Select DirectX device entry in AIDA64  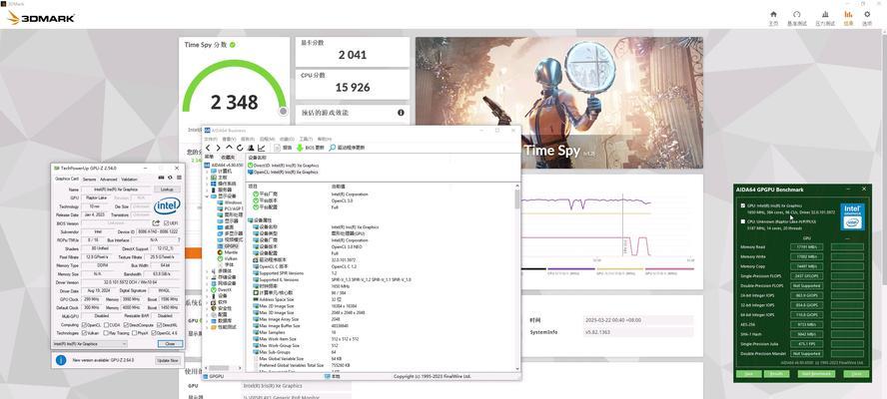coord(284,165)
